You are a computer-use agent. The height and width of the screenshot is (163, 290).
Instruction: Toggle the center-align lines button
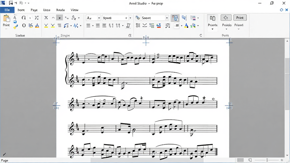coord(98,25)
